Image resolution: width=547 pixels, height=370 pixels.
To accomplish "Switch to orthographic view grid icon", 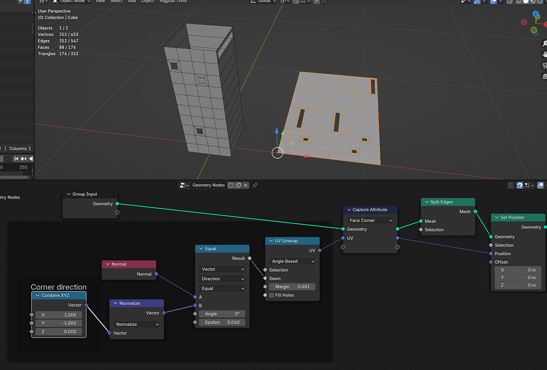I will (x=544, y=76).
